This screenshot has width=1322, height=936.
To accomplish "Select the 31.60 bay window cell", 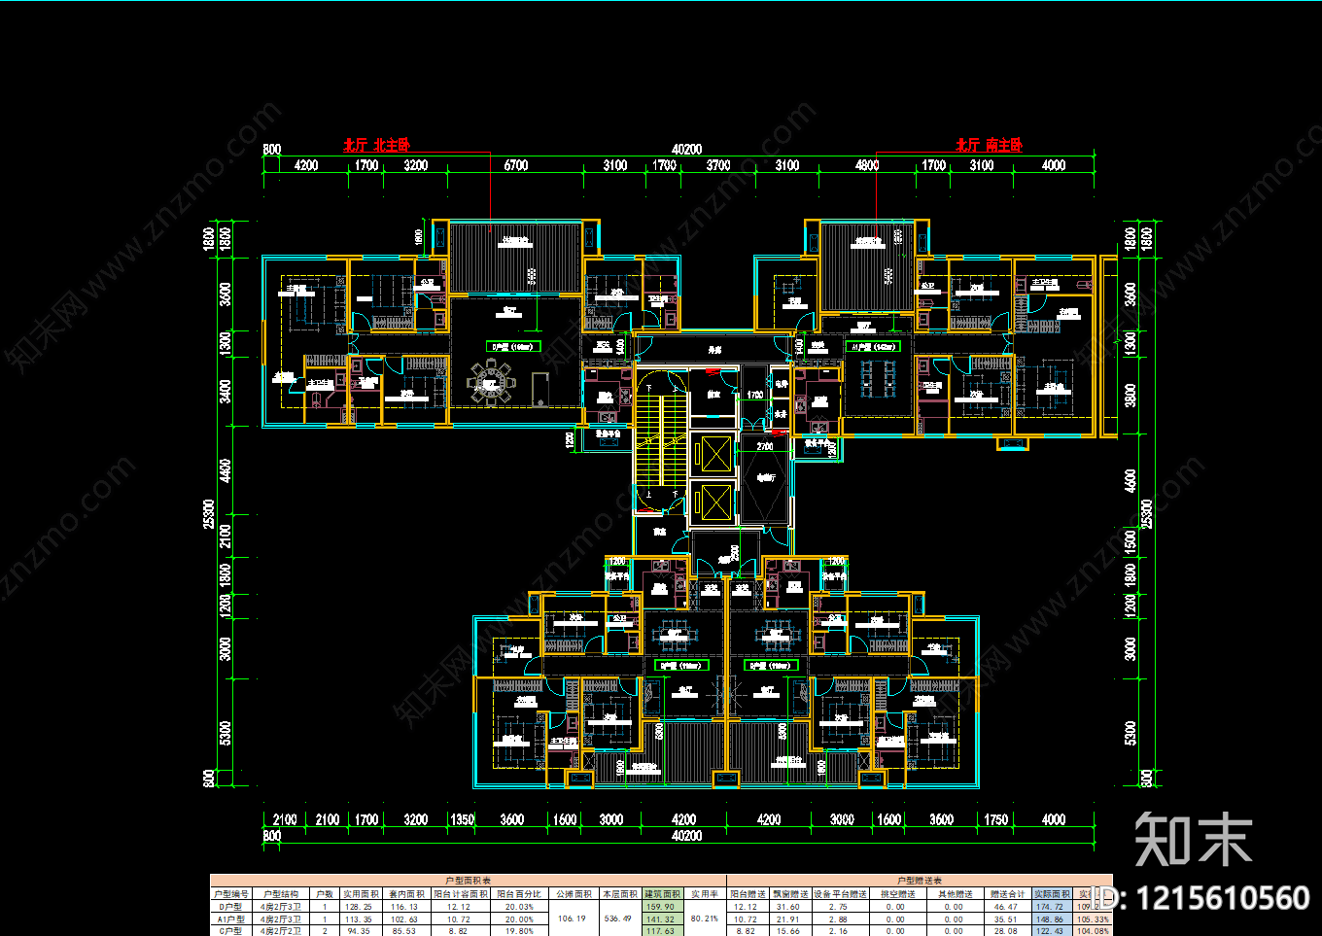I will [x=790, y=907].
